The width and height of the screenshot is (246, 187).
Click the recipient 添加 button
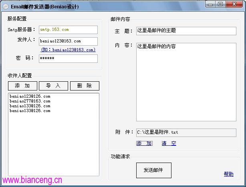pos(22,86)
